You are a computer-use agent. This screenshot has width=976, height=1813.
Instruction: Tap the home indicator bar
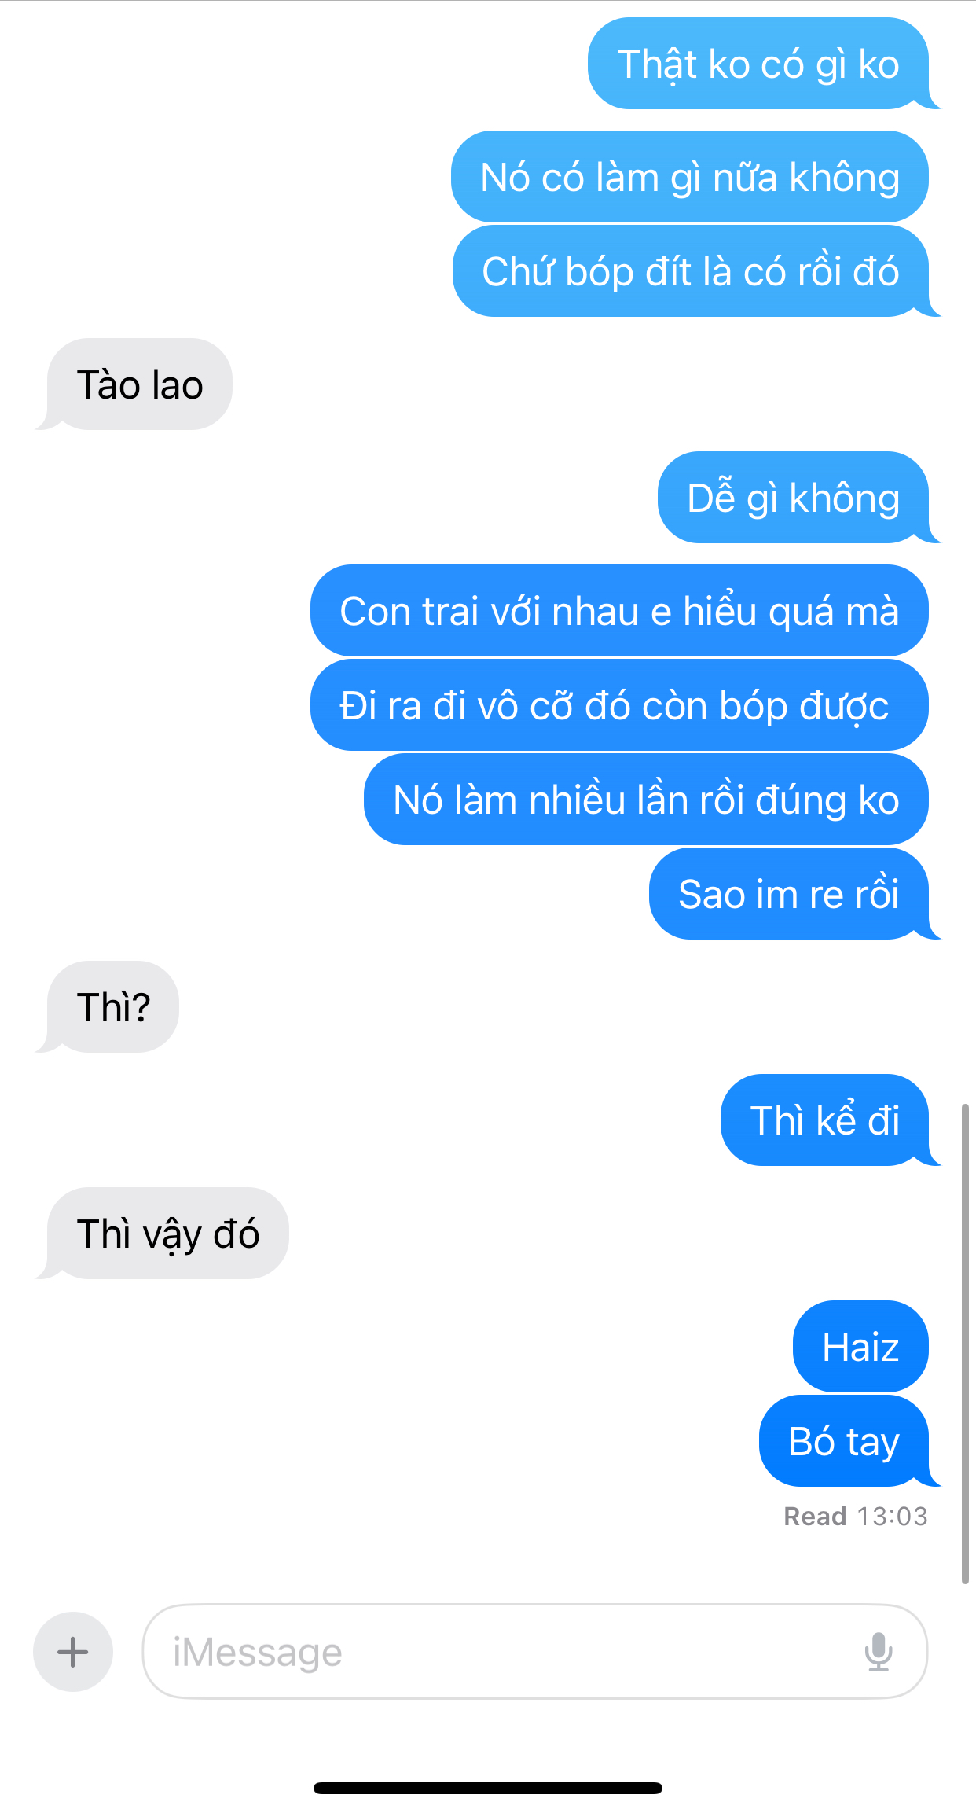(x=488, y=1788)
